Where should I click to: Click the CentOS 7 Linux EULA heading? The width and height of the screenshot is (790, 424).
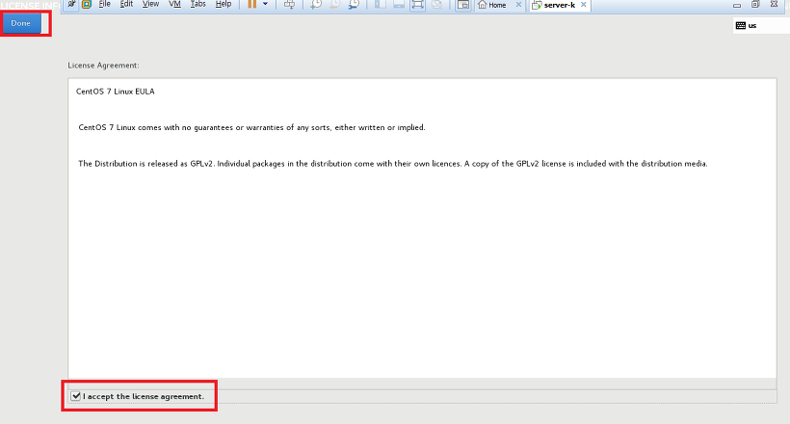pos(116,92)
